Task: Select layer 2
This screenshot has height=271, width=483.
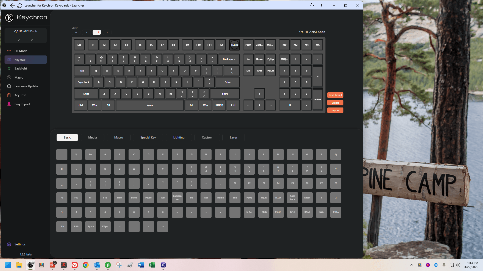Action: pyautogui.click(x=97, y=32)
